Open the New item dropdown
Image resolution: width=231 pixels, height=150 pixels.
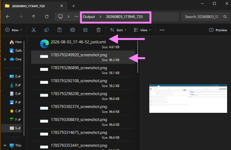pyautogui.click(x=13, y=30)
